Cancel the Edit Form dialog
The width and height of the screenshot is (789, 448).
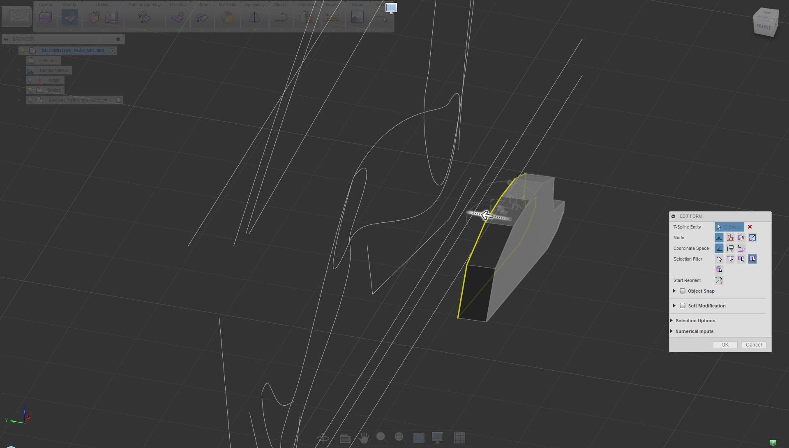(753, 345)
